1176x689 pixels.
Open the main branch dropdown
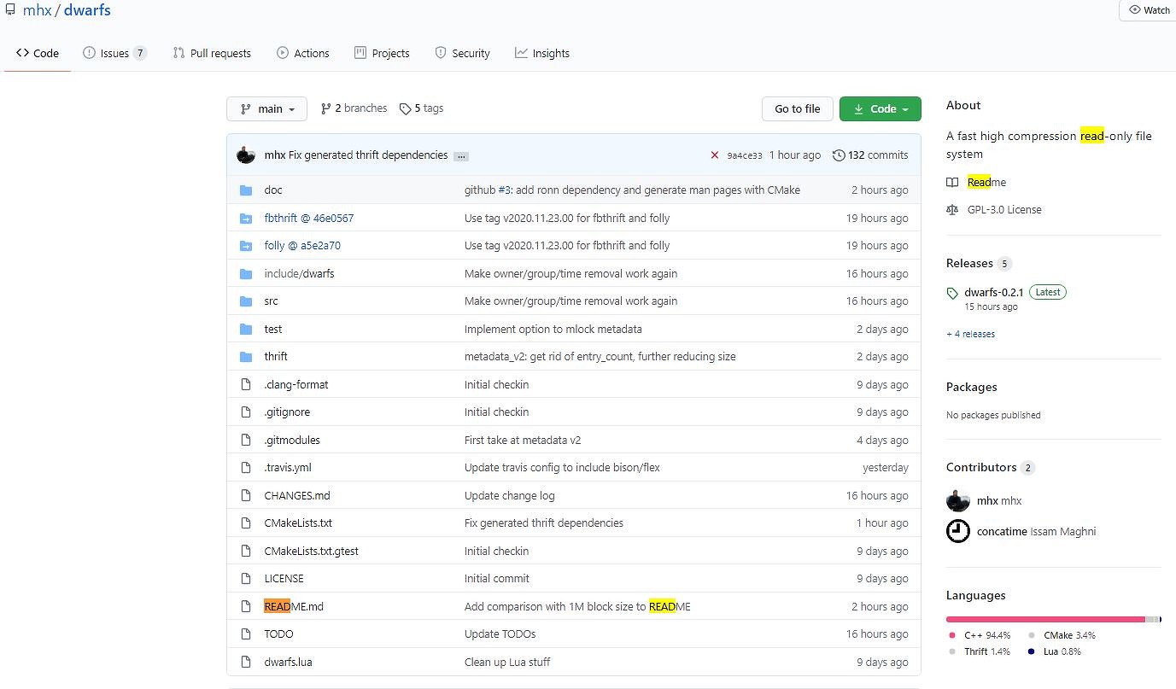[x=266, y=109]
